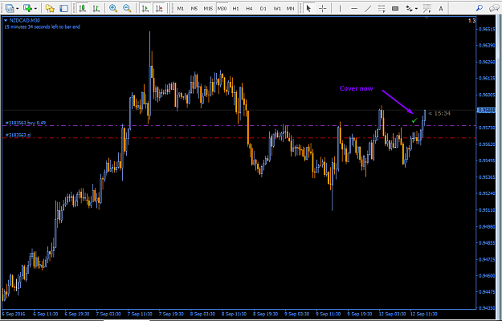Image resolution: width=502 pixels, height=321 pixels.
Task: Select the horizontal line drawing tool
Action: (354, 8)
